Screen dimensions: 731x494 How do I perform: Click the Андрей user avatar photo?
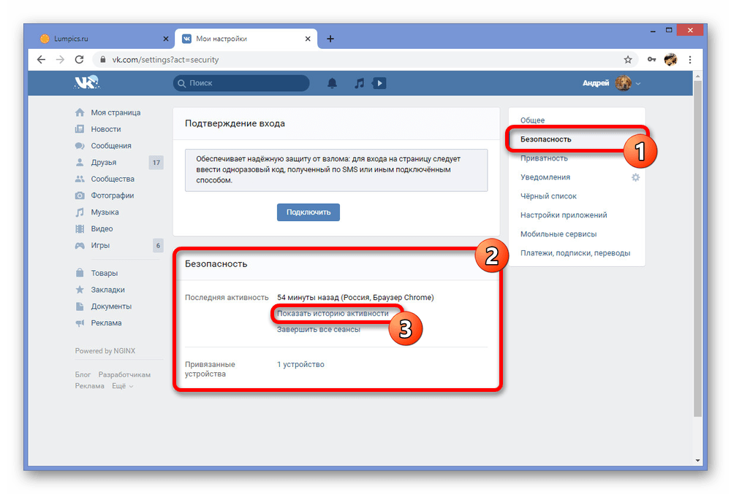(x=623, y=83)
